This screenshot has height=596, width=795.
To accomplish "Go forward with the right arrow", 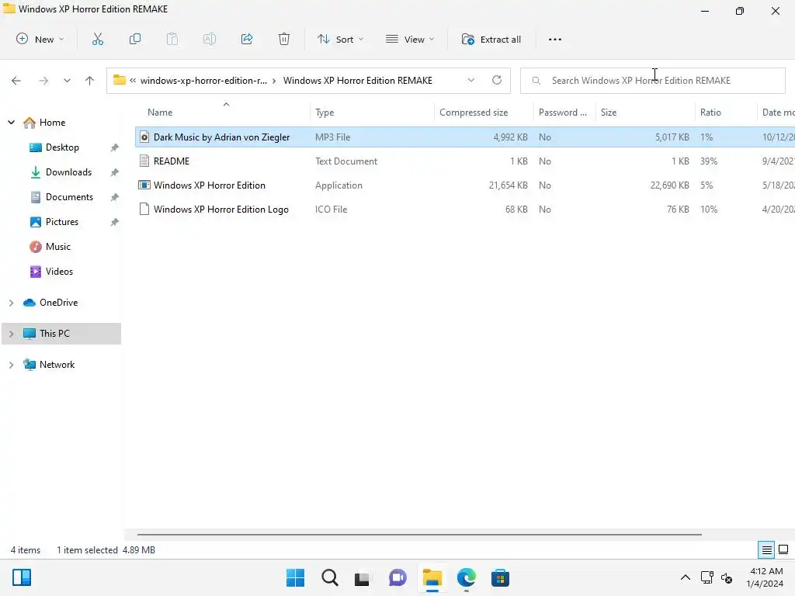I will (43, 81).
